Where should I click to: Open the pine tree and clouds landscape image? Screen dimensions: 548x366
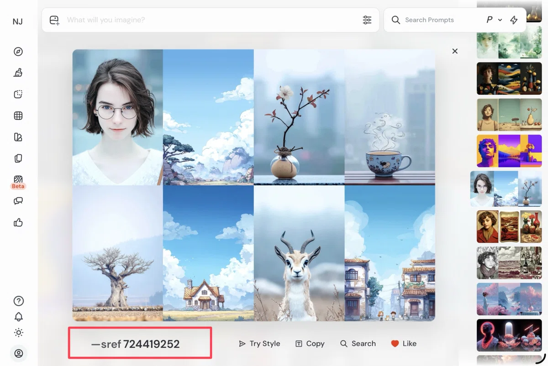(208, 117)
